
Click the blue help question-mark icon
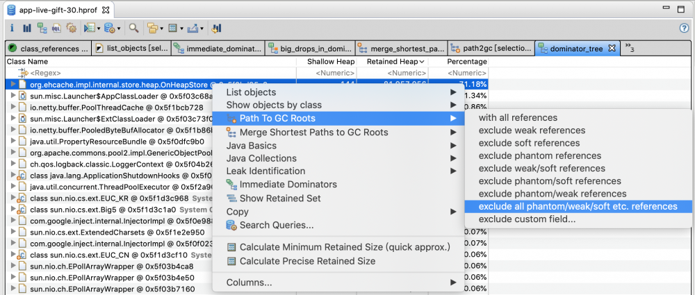(x=684, y=28)
